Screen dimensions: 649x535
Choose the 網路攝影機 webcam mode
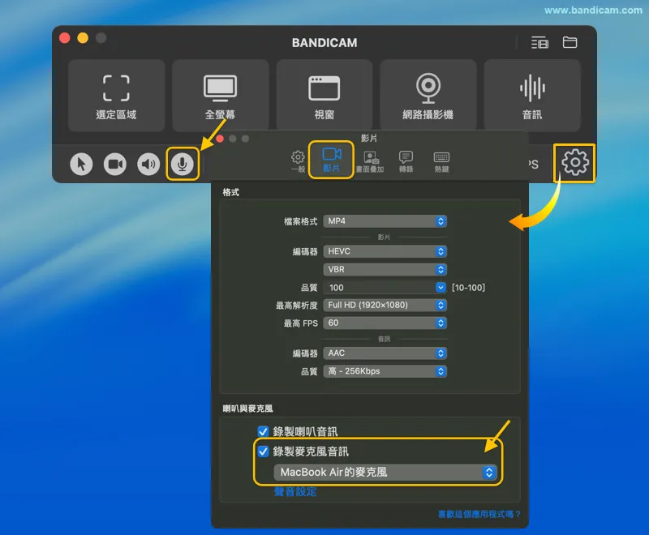coord(428,96)
